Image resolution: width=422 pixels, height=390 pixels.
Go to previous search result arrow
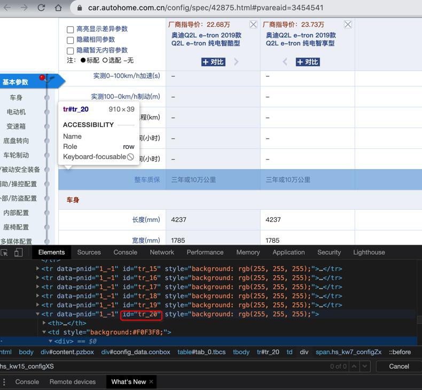(355, 367)
